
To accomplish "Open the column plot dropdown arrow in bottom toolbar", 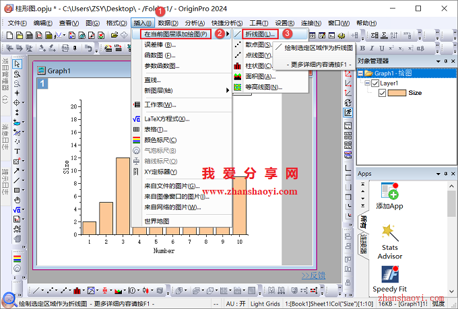I will point(84,291).
